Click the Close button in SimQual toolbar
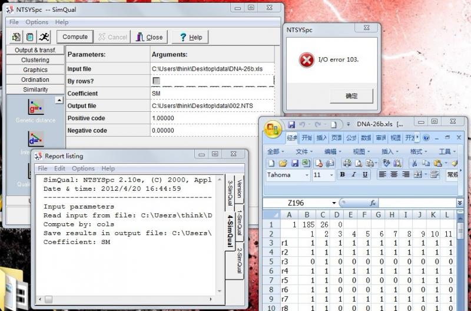 click(150, 37)
